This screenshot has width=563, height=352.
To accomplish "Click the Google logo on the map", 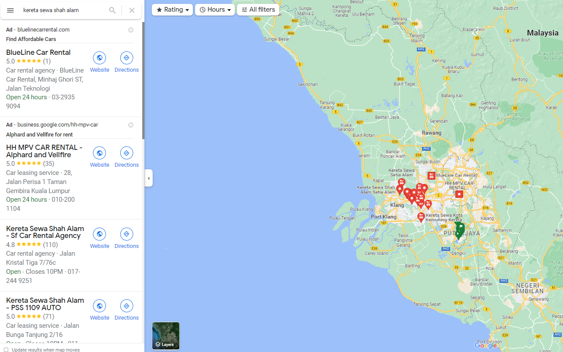I will pos(486,346).
